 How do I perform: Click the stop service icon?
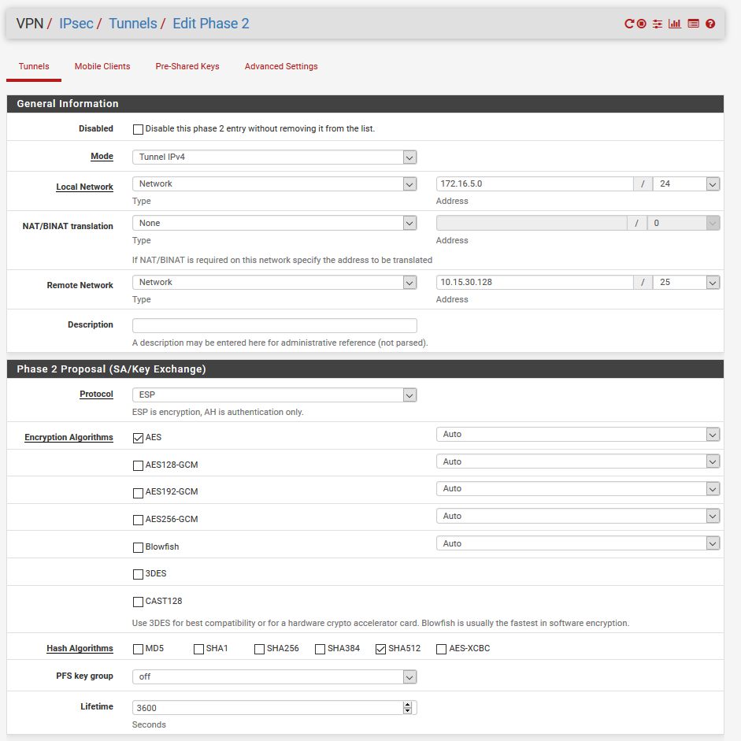[x=642, y=24]
